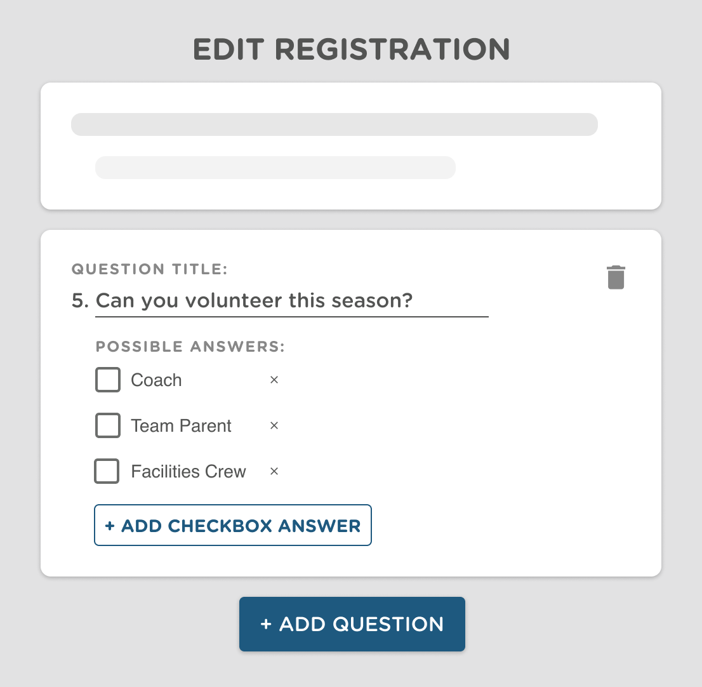Click the 'Question Title:' label
702x687 pixels.
tap(149, 269)
